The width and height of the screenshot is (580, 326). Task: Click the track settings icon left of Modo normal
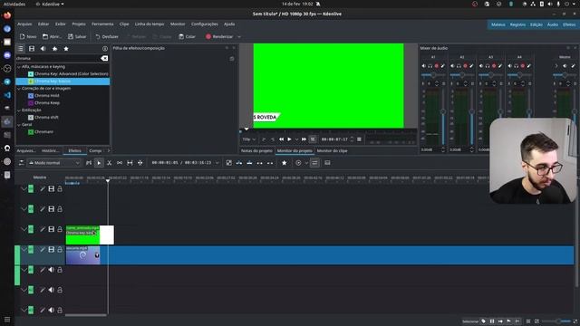pyautogui.click(x=22, y=163)
